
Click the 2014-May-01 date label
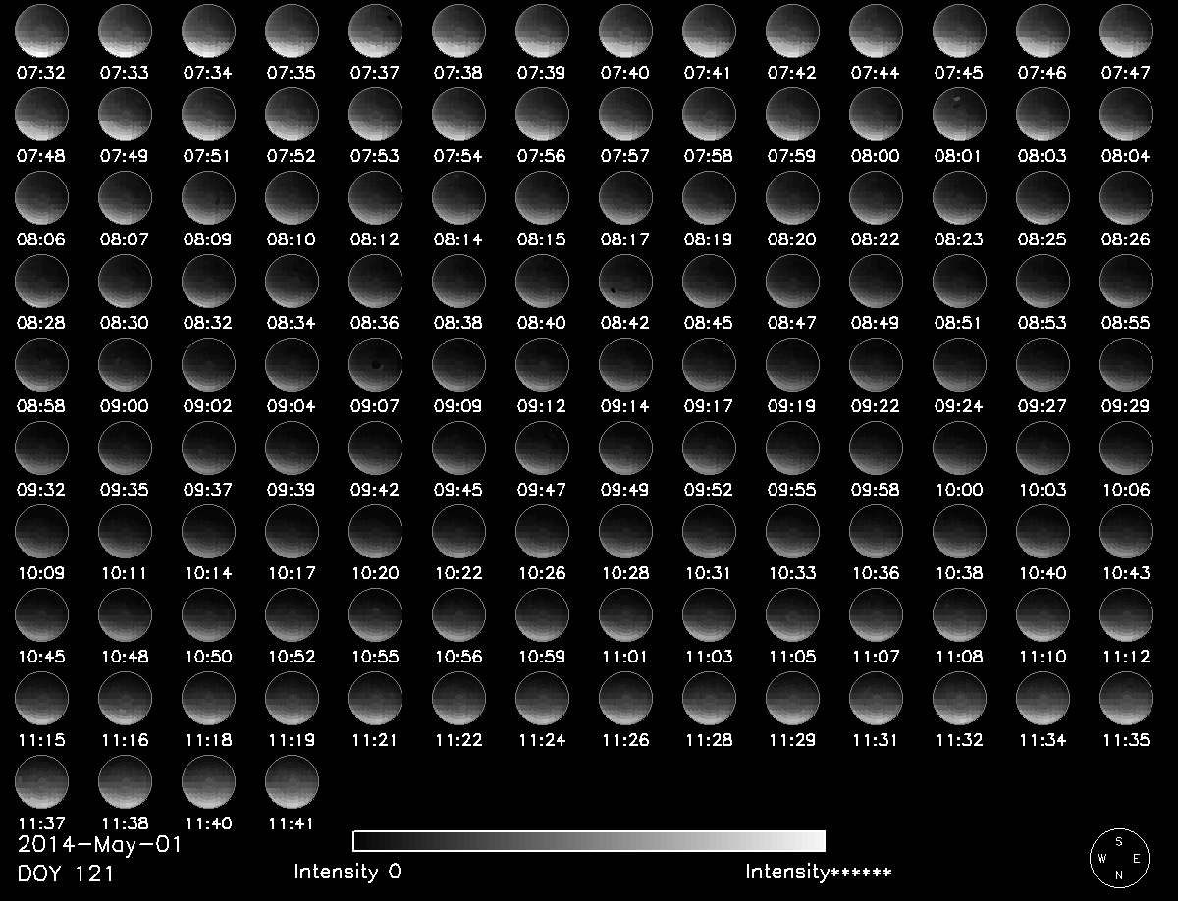point(100,845)
